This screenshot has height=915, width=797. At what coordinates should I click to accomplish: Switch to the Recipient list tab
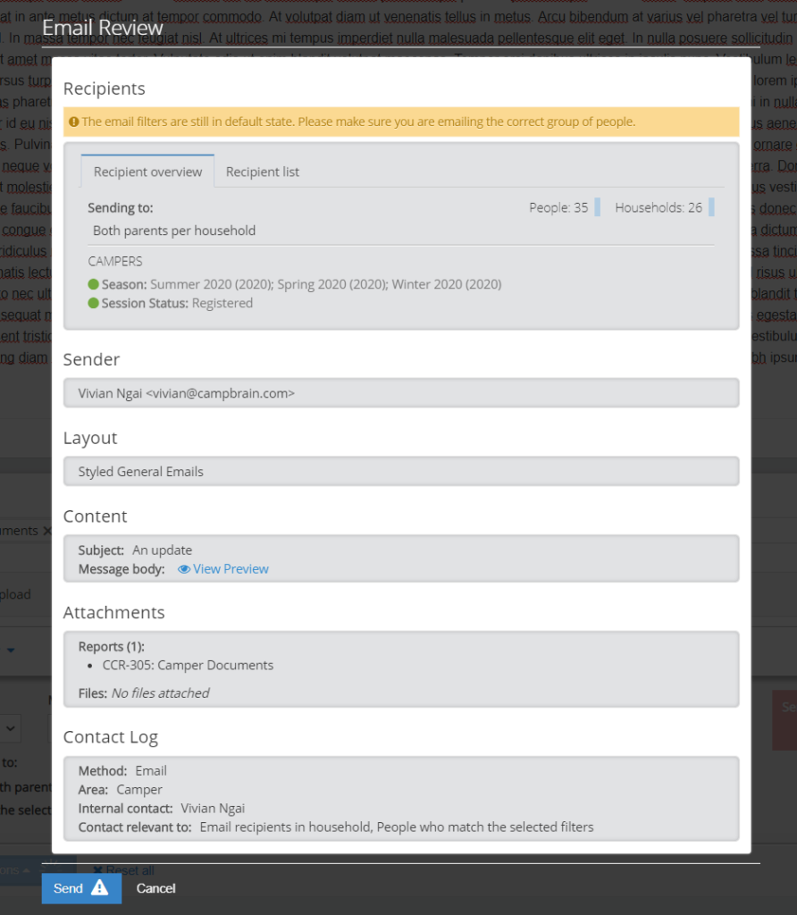coord(263,172)
